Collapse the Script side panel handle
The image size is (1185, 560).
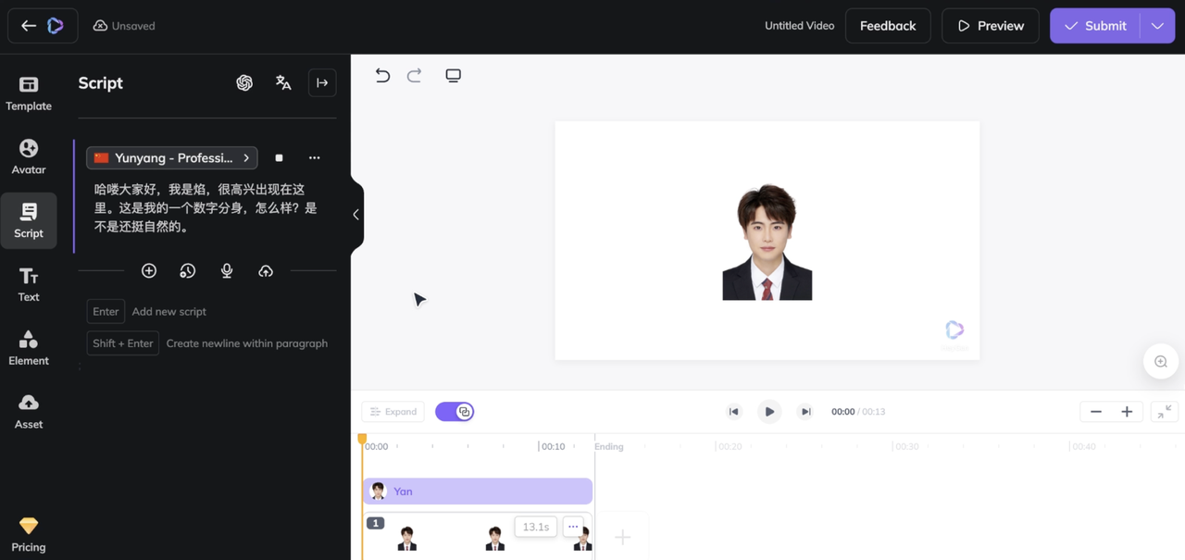pos(356,215)
